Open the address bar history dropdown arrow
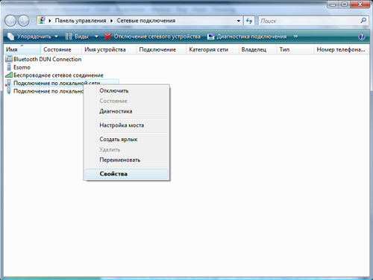Screen dimensions: 373x280 point(239,21)
